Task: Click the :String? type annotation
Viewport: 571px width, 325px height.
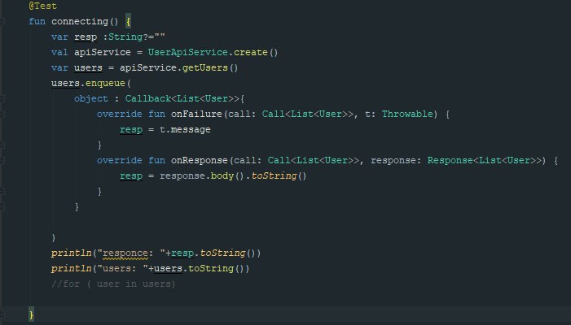Action: 127,37
